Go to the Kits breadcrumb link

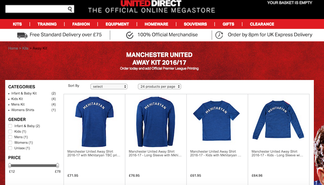coord(25,48)
